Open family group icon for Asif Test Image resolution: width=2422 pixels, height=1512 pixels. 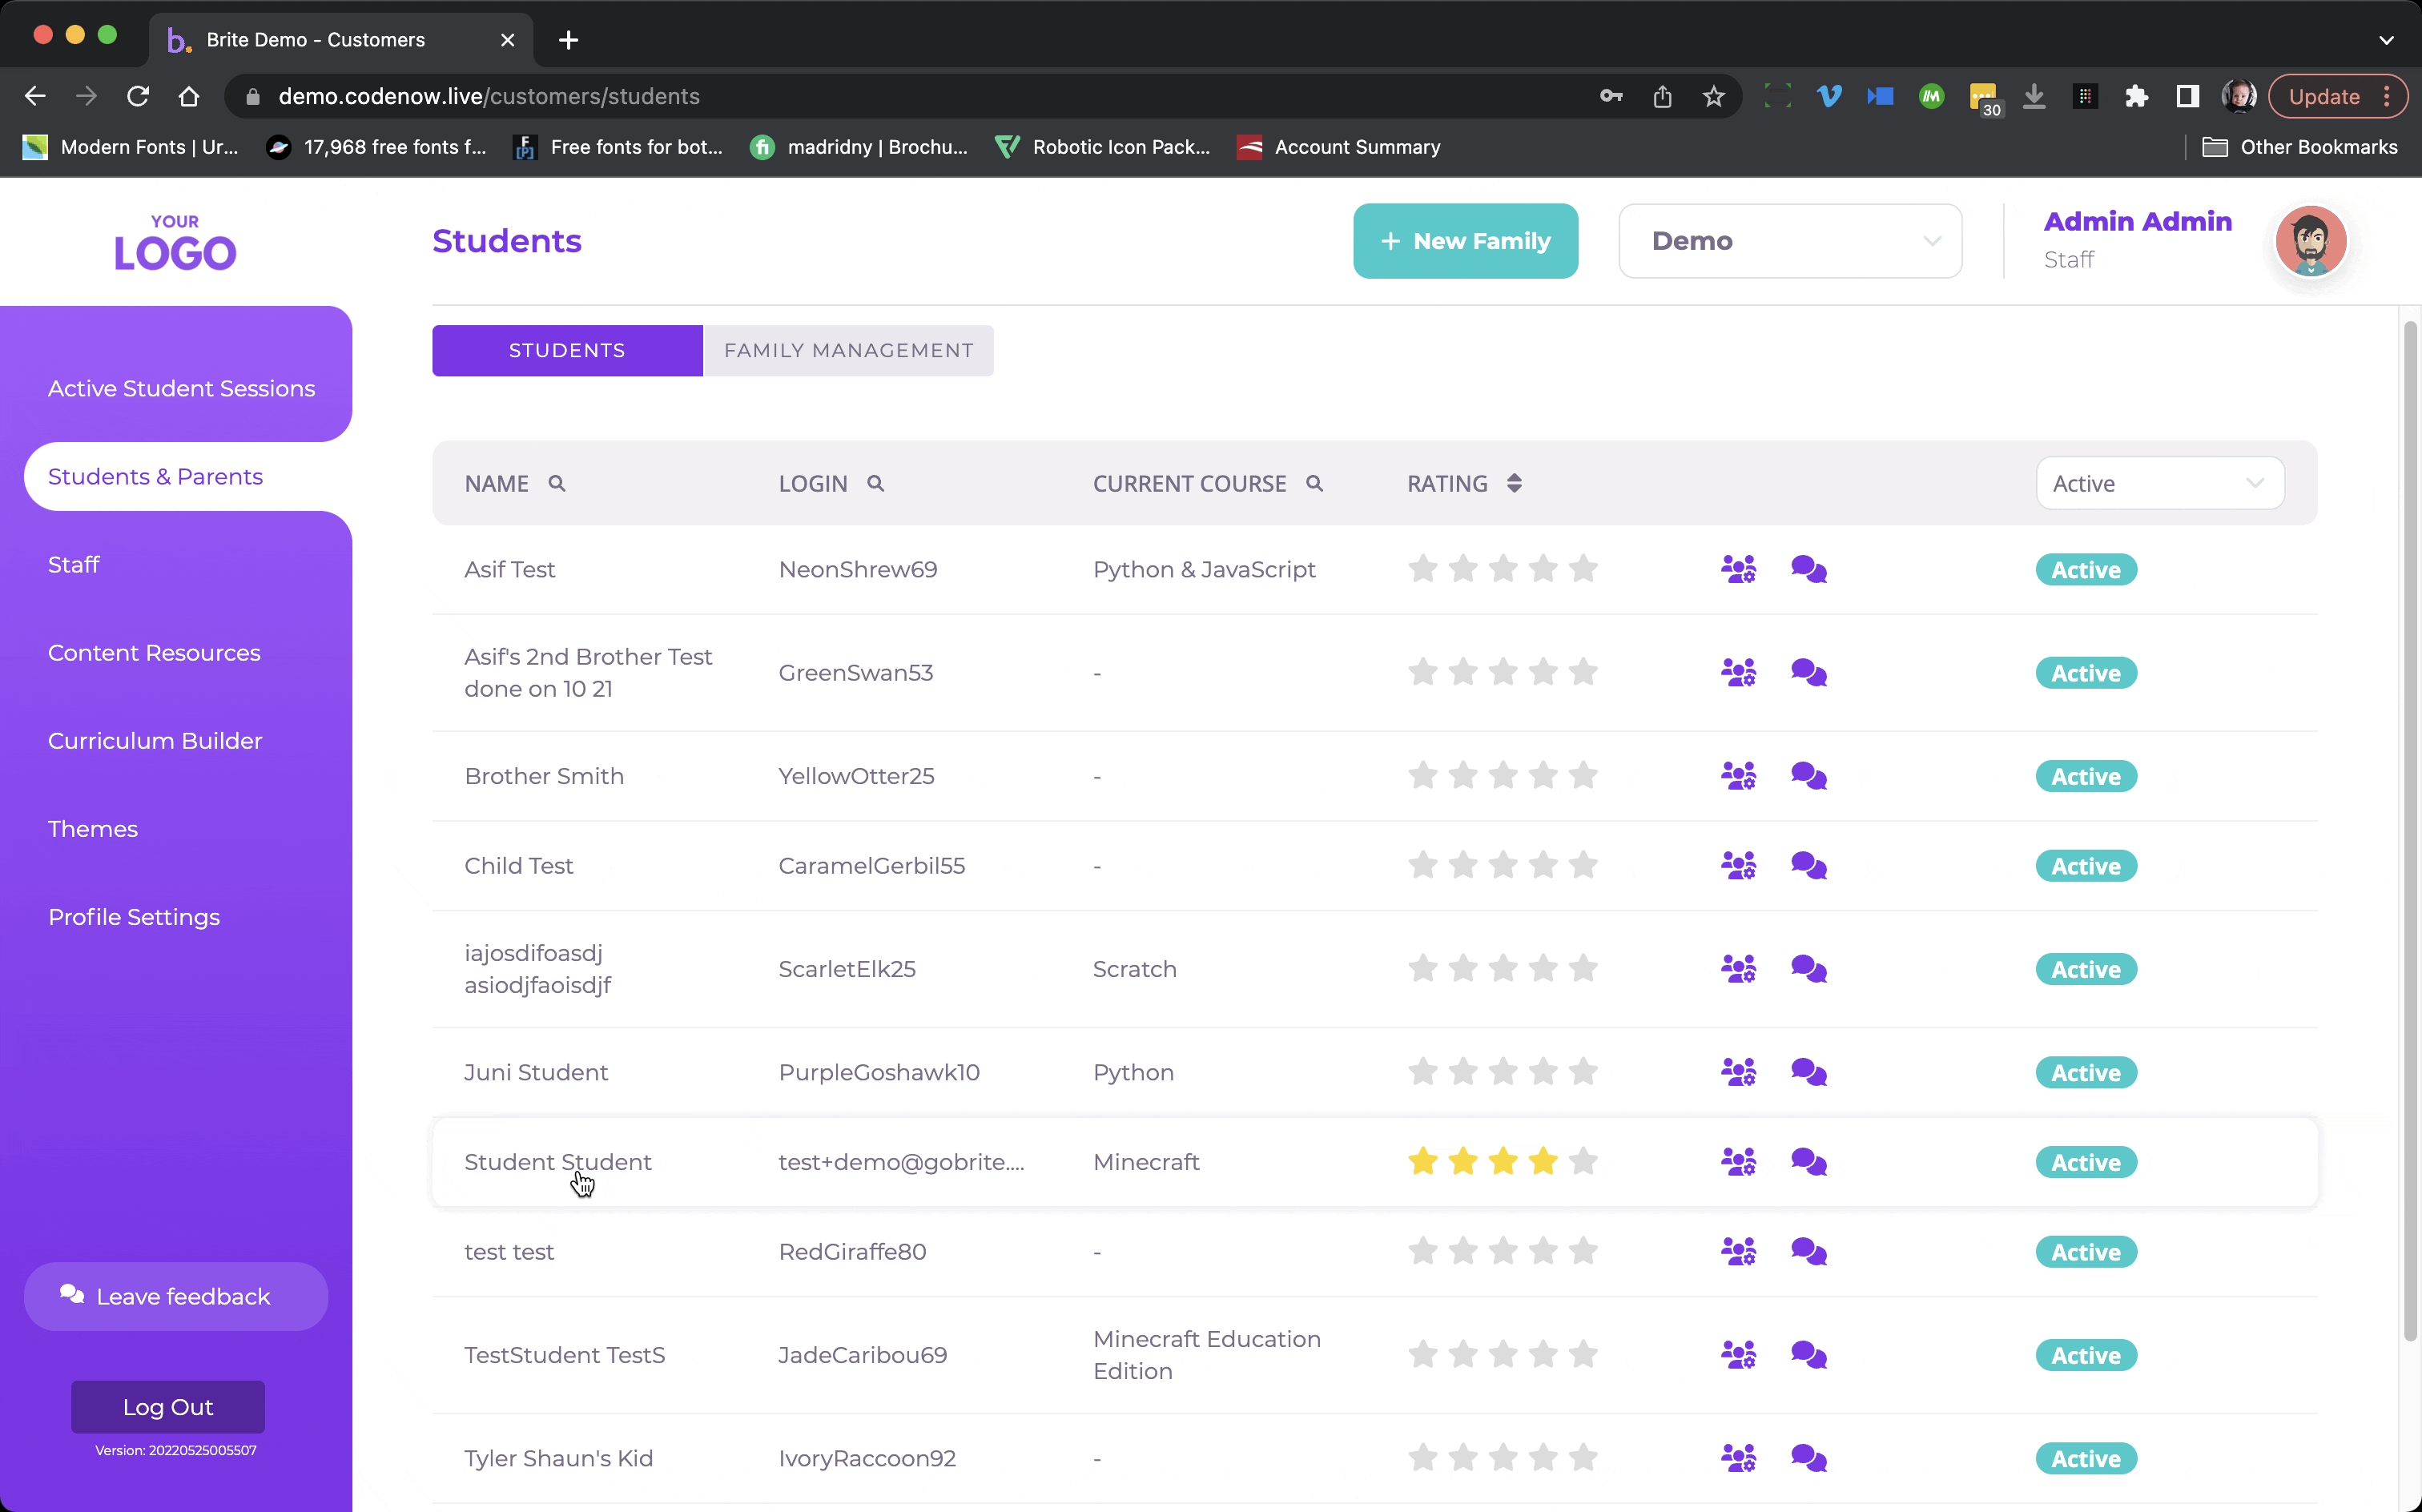pyautogui.click(x=1738, y=570)
